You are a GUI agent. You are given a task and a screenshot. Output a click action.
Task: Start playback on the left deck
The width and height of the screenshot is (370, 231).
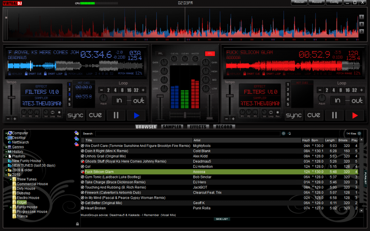[136, 115]
